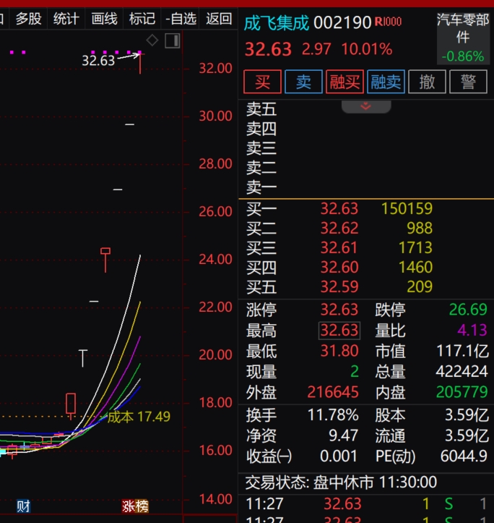Click the 撤 cancel order button

[427, 82]
